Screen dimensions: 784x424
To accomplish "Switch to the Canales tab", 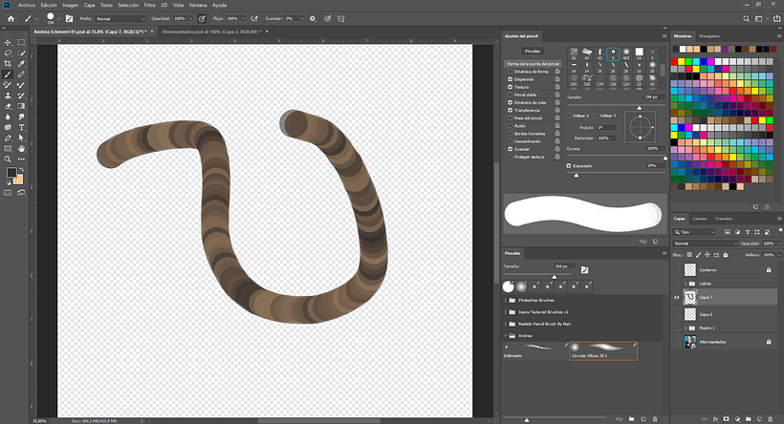I will (x=700, y=219).
